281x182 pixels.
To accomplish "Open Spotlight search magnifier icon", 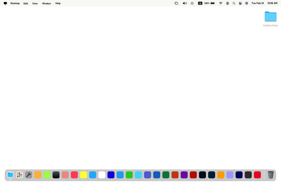I will pyautogui.click(x=233, y=3).
